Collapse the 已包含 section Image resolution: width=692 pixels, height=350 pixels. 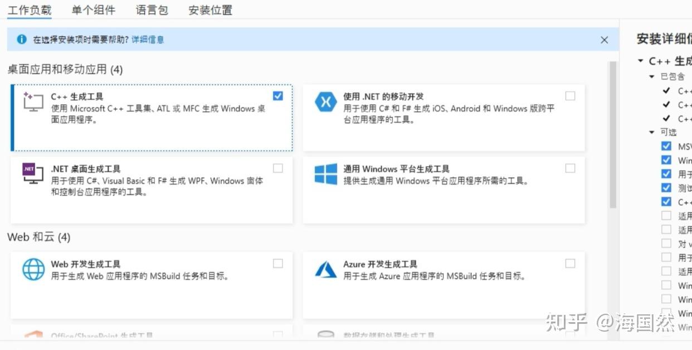(652, 77)
